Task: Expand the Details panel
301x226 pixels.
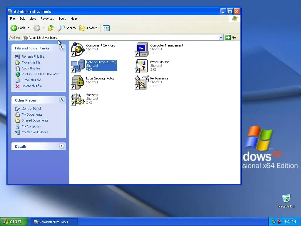Action: (61, 146)
